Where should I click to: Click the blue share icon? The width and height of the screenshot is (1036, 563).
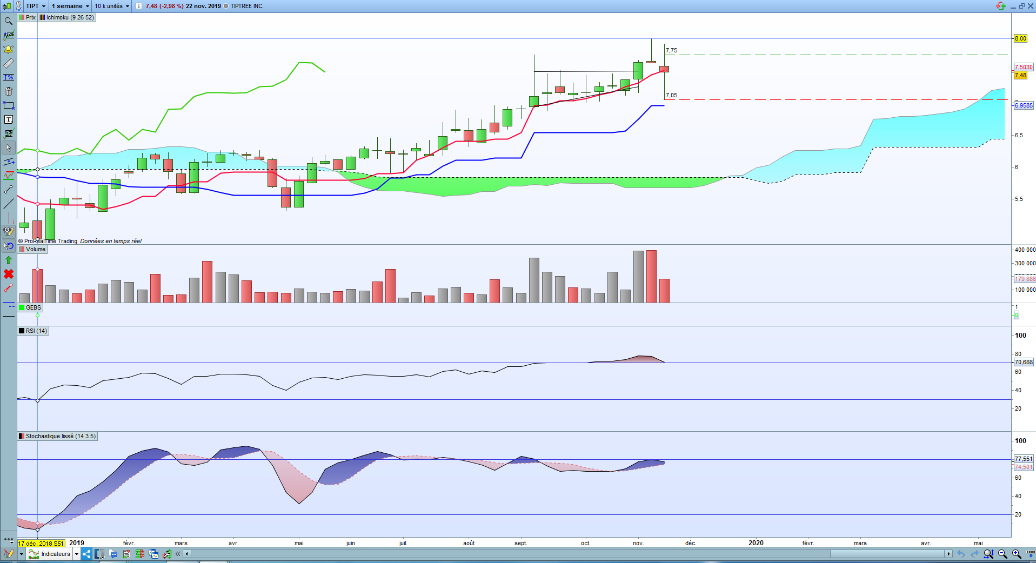click(86, 554)
